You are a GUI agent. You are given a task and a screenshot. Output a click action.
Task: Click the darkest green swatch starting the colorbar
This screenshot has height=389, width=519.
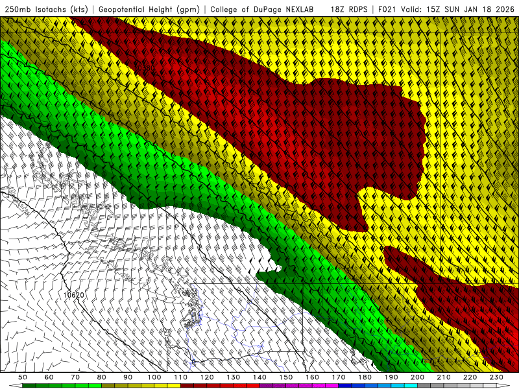tap(29, 386)
